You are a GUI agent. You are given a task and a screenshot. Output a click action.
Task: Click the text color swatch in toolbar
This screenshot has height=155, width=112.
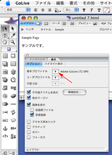point(107,10)
